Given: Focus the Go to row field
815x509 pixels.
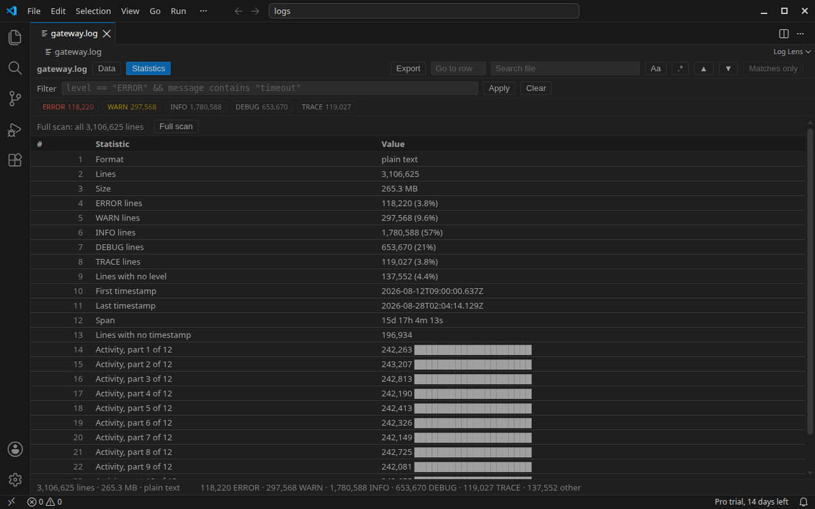Looking at the screenshot, I should tap(458, 69).
